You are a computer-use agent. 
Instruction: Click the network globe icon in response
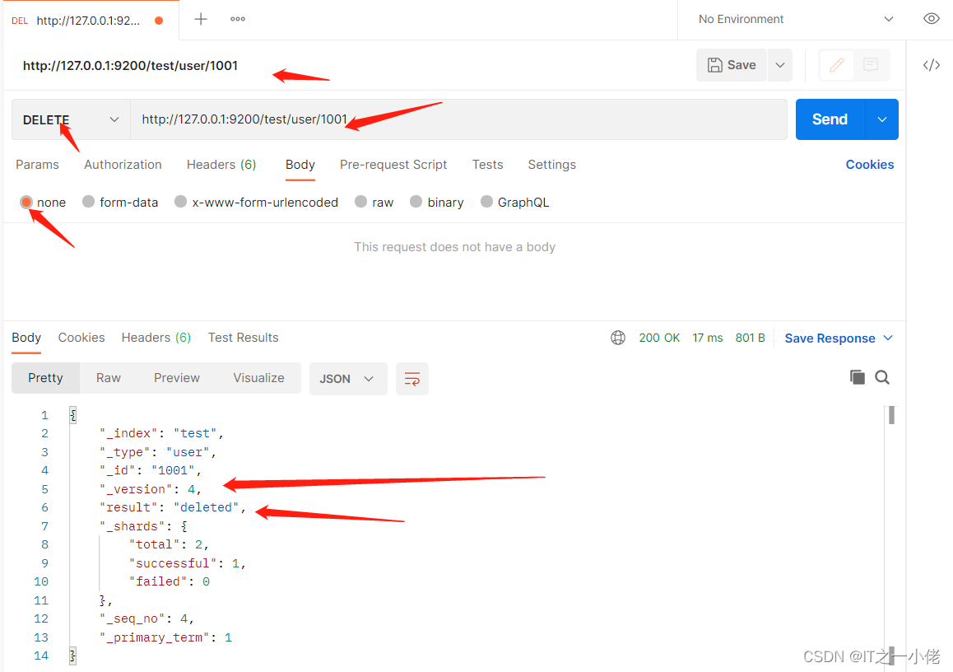click(x=617, y=338)
